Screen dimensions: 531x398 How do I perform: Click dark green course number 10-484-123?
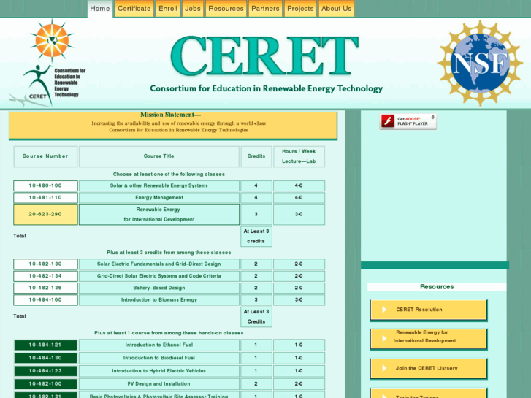click(45, 371)
